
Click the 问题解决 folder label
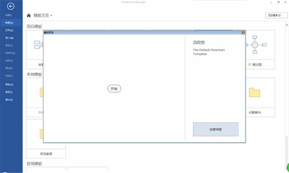pyautogui.click(x=255, y=112)
